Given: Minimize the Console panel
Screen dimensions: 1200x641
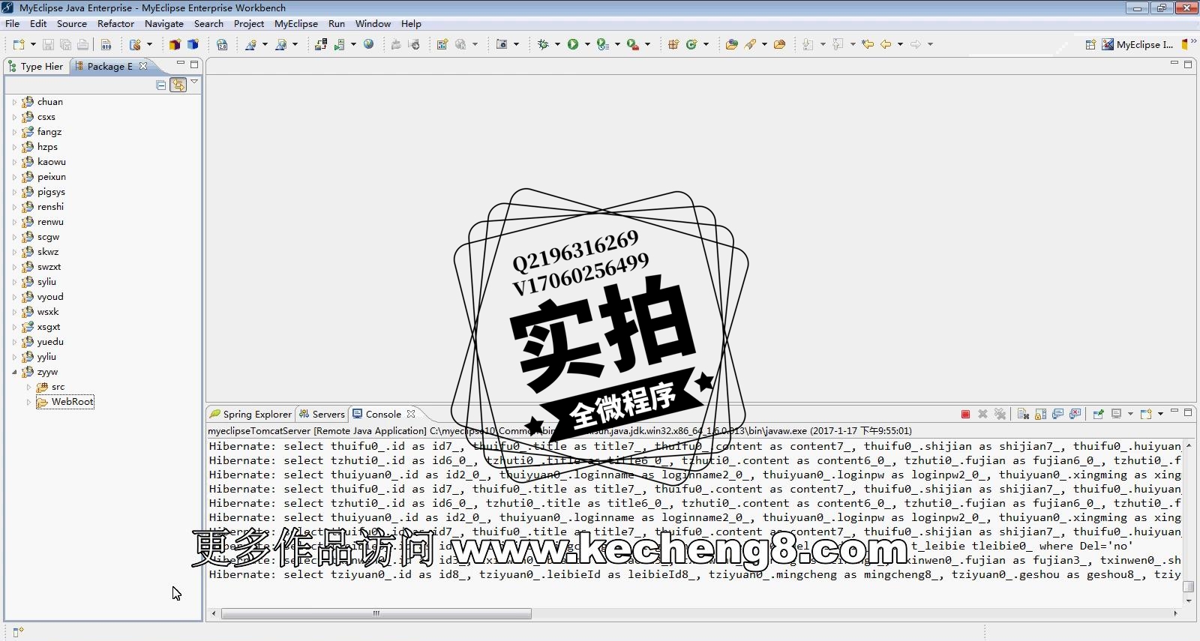Looking at the screenshot, I should (1174, 412).
